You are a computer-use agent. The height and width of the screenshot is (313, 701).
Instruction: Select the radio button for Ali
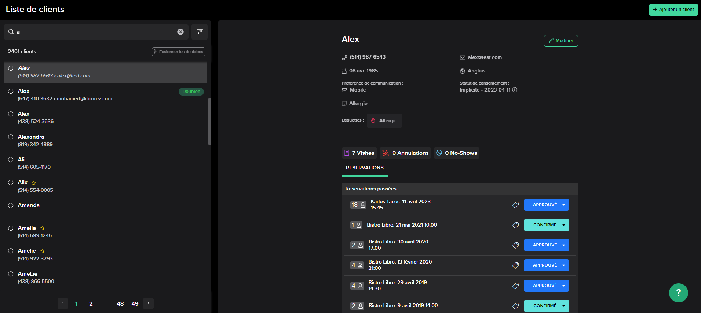[x=11, y=160]
